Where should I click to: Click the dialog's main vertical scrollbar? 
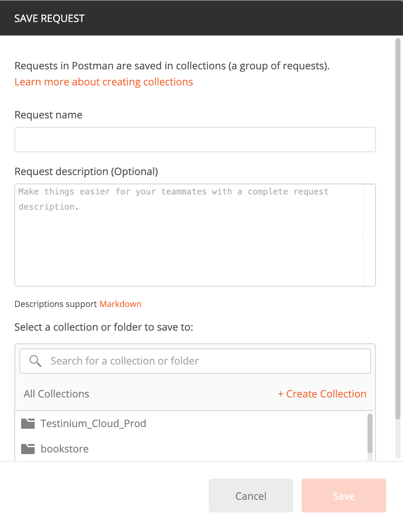coord(398,228)
